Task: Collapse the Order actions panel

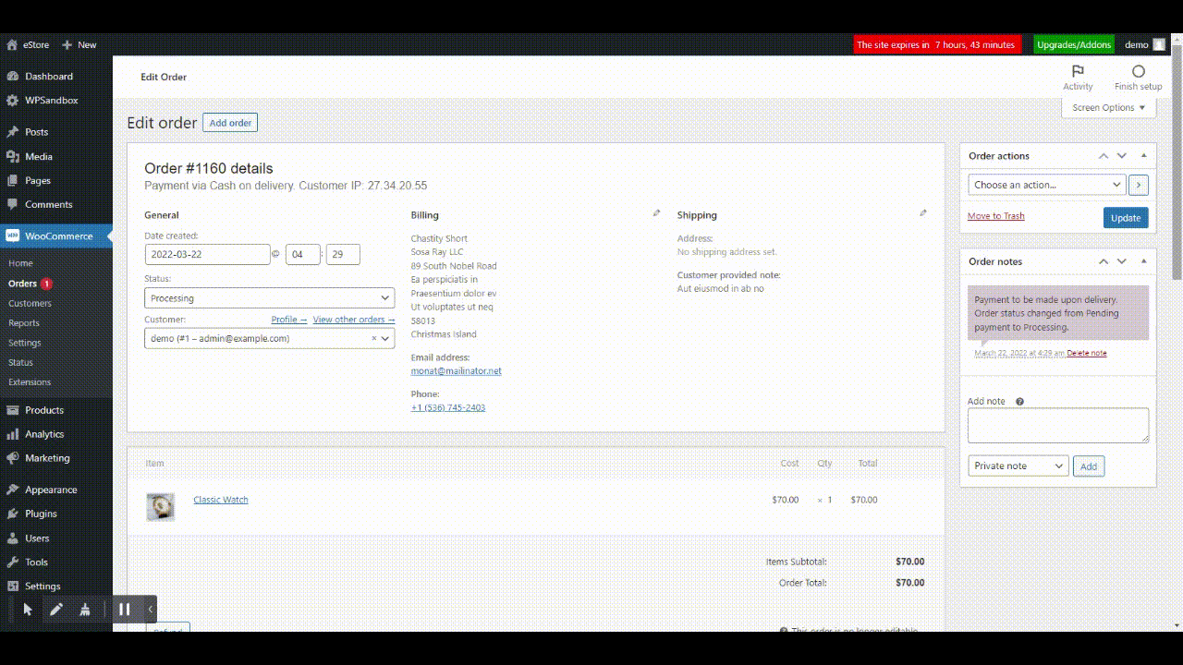Action: [1142, 155]
